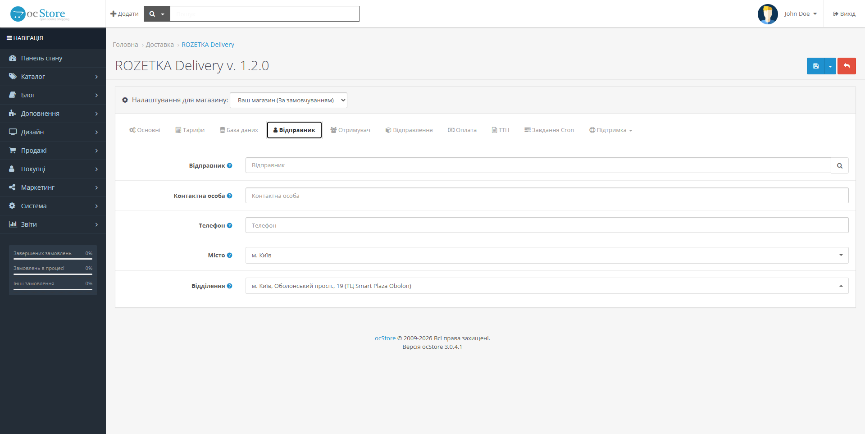Screen dimensions: 865x434
Task: Click the red back arrow button
Action: point(847,66)
